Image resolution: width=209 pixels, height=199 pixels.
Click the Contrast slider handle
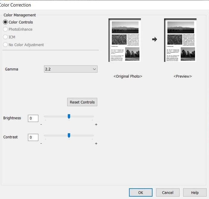69,135
